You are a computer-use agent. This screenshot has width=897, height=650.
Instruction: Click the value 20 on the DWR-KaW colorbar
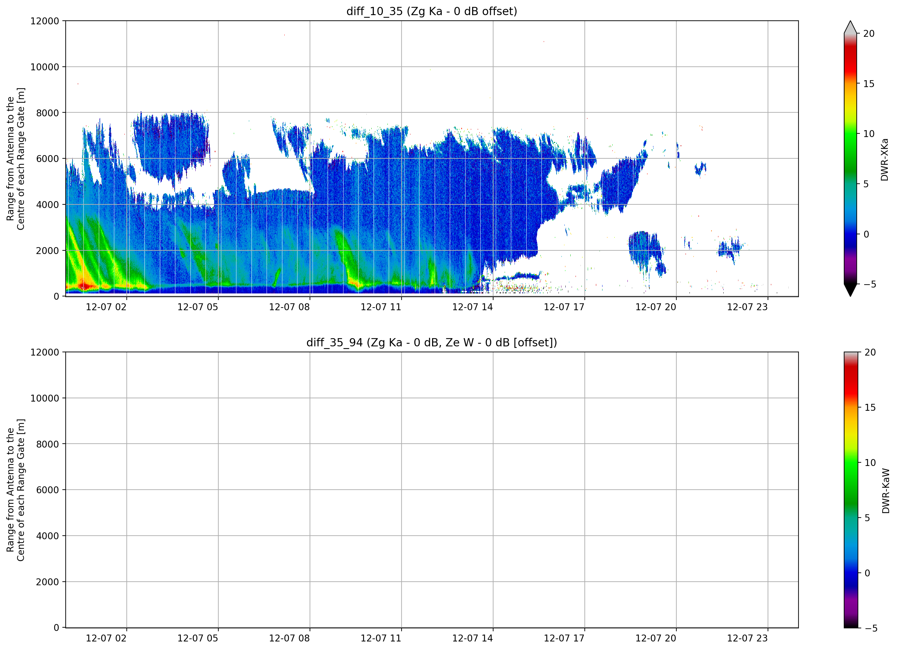[x=870, y=352]
